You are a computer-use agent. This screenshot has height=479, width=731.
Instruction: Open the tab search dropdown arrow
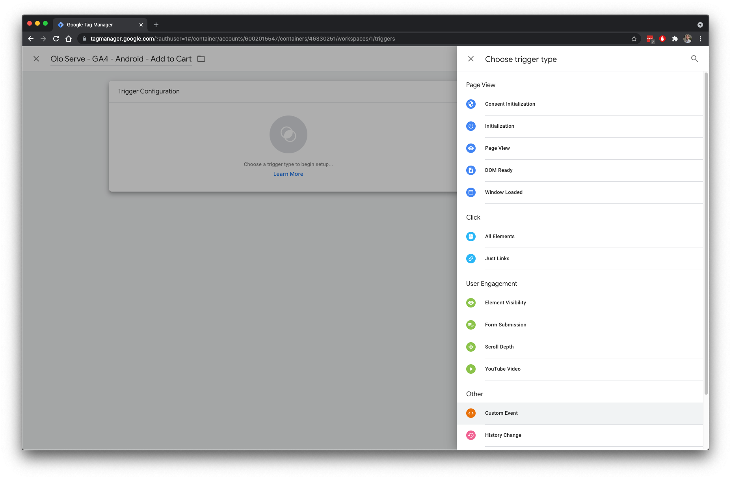point(700,25)
